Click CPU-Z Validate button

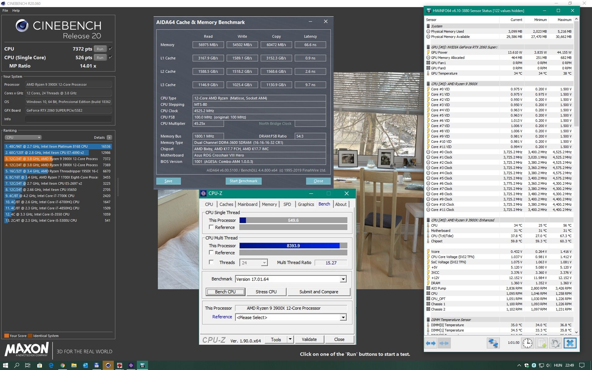309,339
